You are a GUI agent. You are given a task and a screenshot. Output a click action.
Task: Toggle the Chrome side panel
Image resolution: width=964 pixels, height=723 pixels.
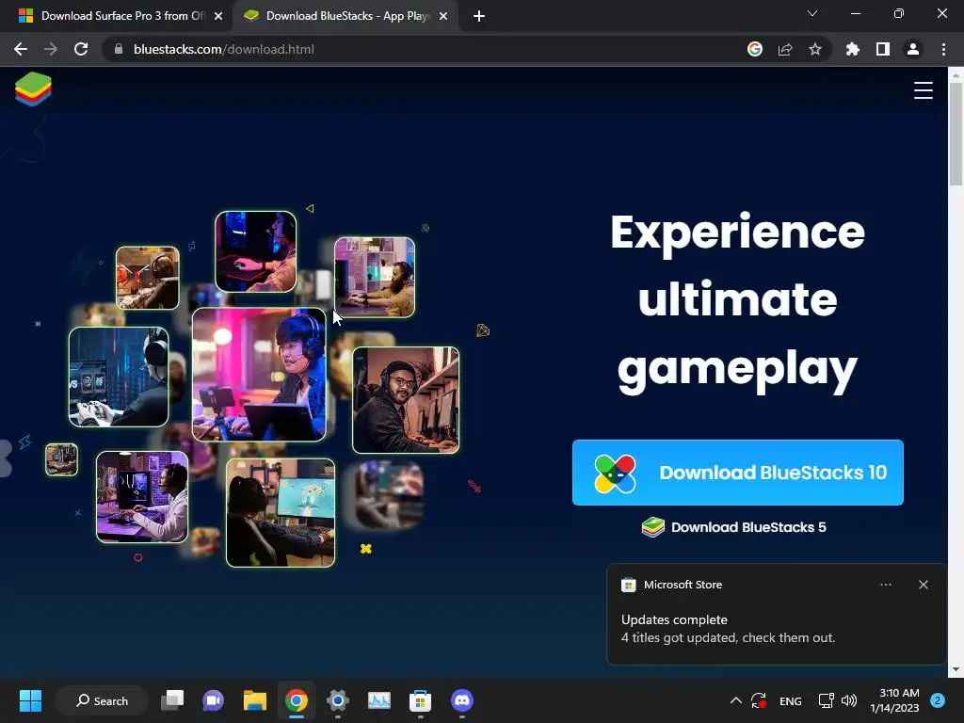883,49
